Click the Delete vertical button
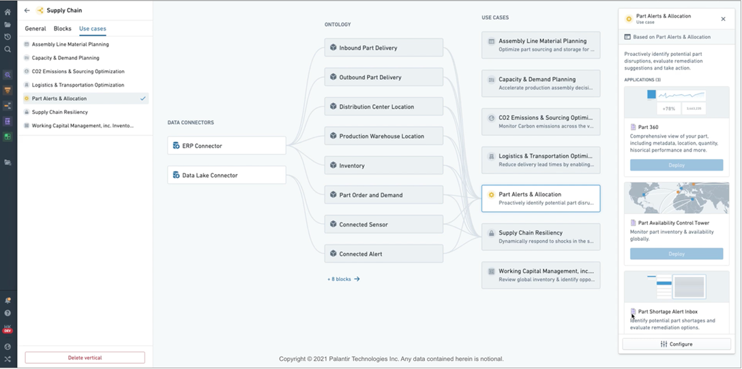Viewport: 742px width, 369px height. pyautogui.click(x=85, y=357)
